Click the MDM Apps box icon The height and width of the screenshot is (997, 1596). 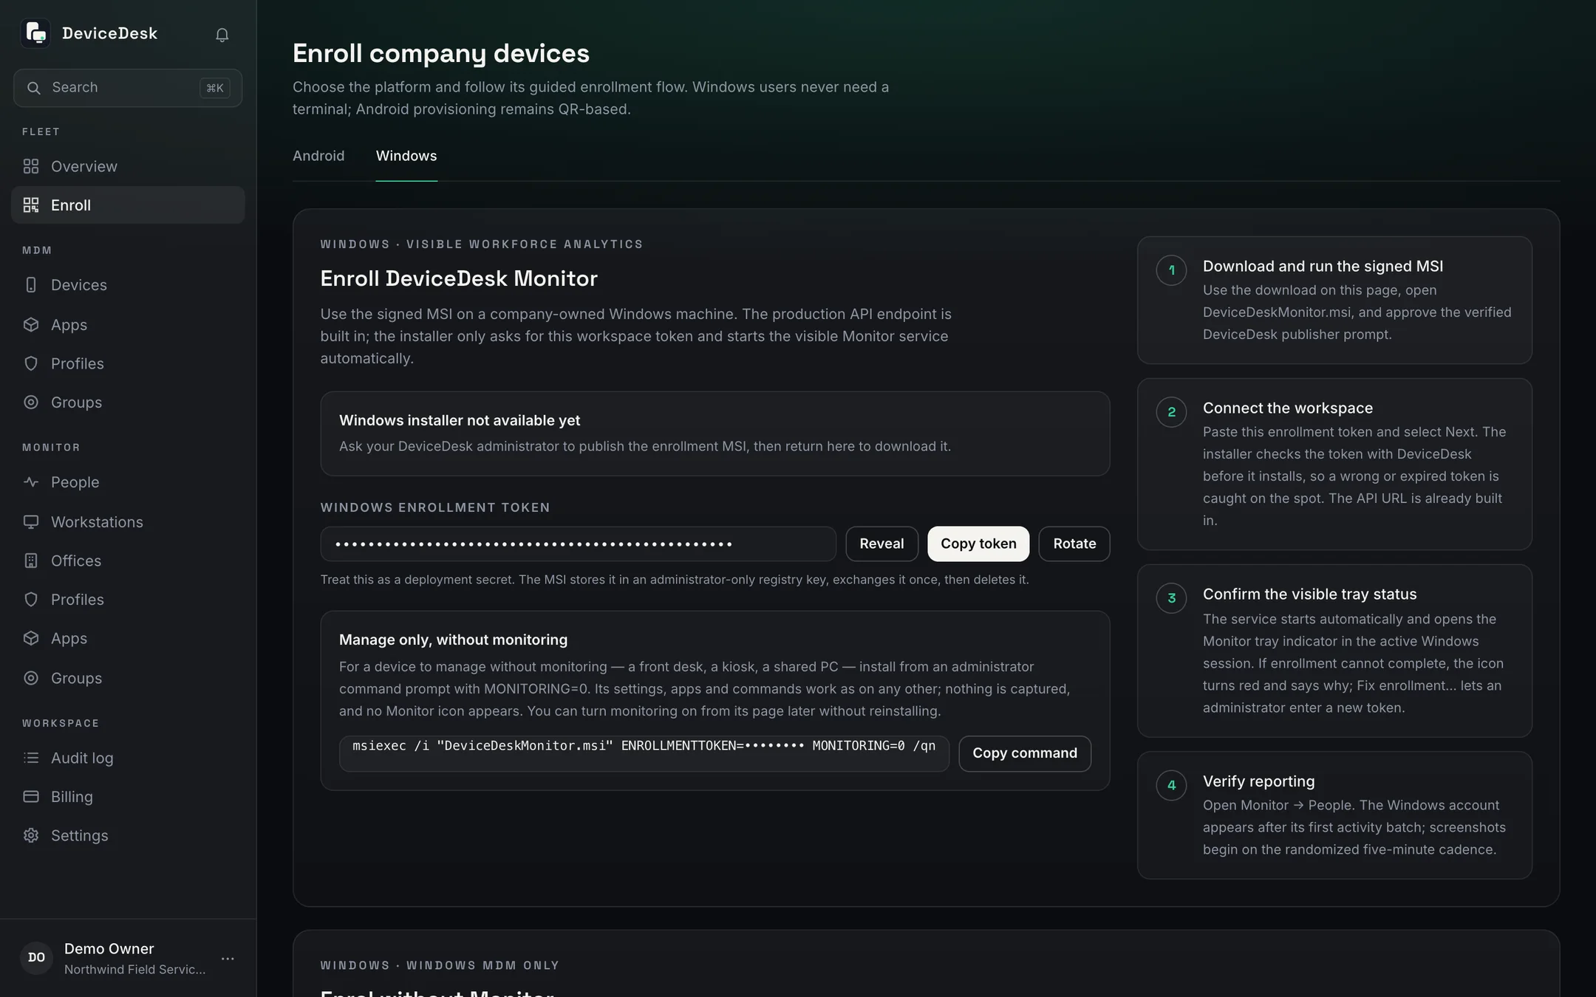coord(31,325)
